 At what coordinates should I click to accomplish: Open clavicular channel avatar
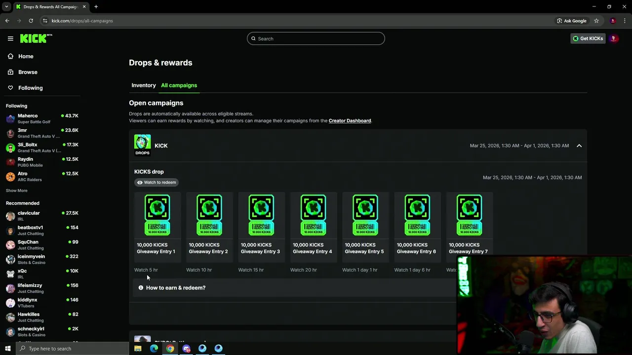coord(10,216)
